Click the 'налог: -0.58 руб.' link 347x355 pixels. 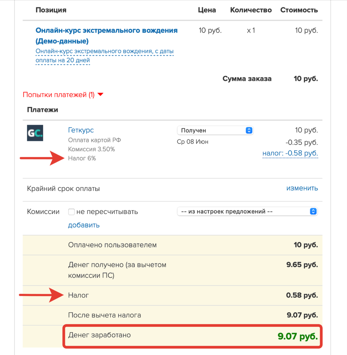coord(290,153)
